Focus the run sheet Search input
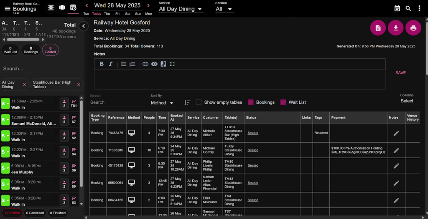Viewport: 428px width, 219px height. tap(117, 102)
